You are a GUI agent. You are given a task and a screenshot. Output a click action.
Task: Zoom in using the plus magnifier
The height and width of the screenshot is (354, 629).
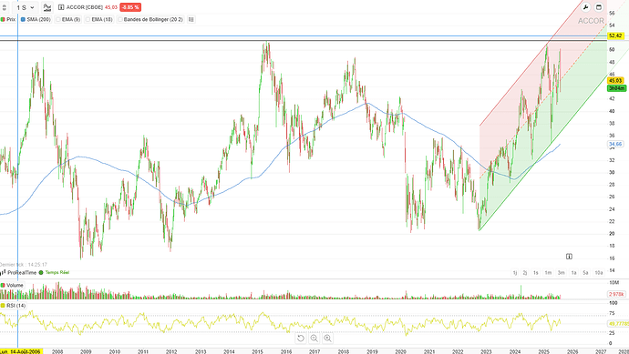[328, 339]
